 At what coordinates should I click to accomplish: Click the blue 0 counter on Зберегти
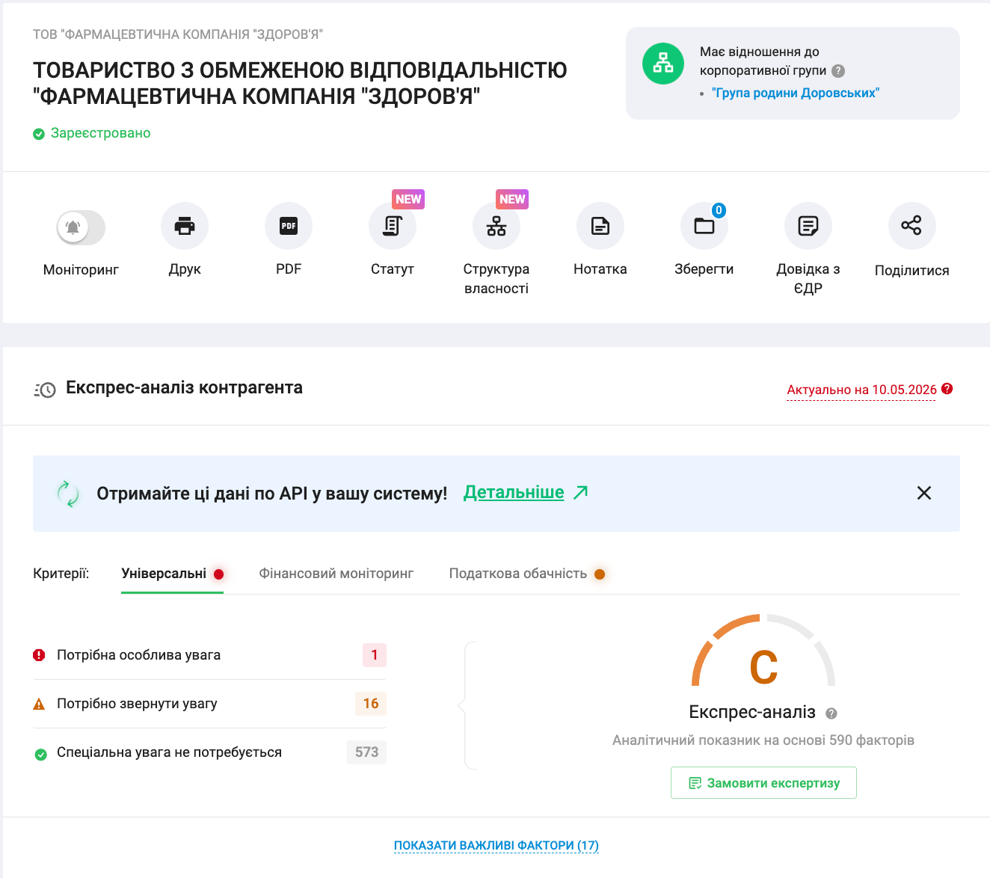[x=719, y=210]
